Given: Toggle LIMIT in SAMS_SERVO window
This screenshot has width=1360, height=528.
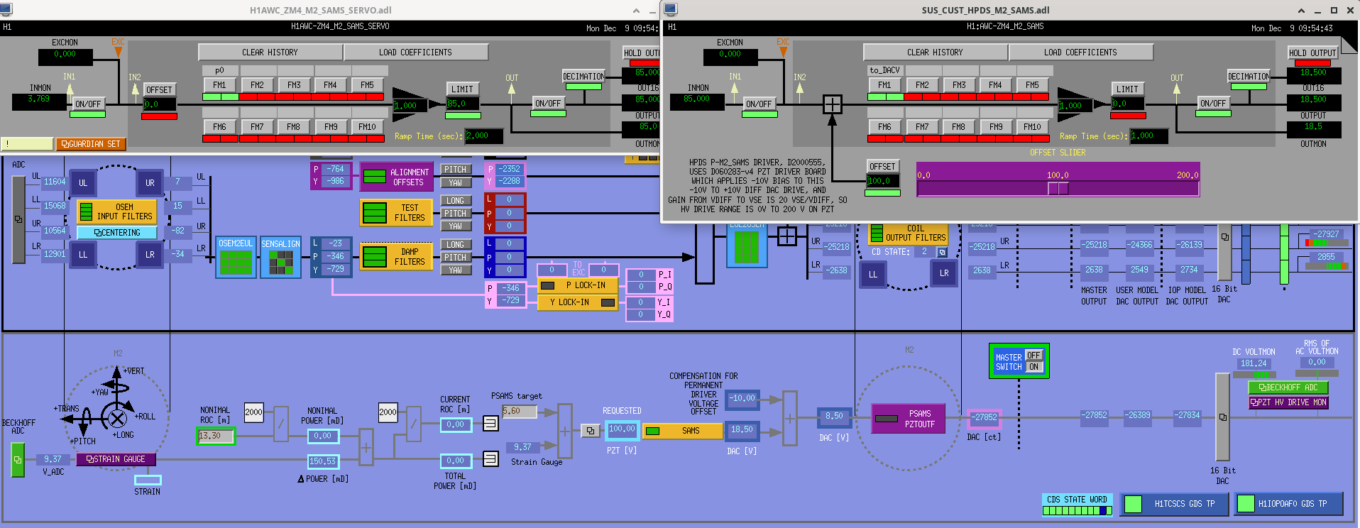Looking at the screenshot, I should [x=462, y=89].
